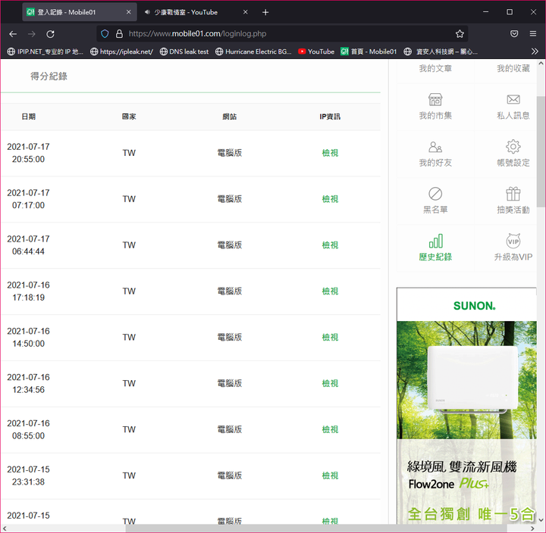
Task: Close the 登入紀錄 - Mobile01 tab
Action: [x=128, y=12]
